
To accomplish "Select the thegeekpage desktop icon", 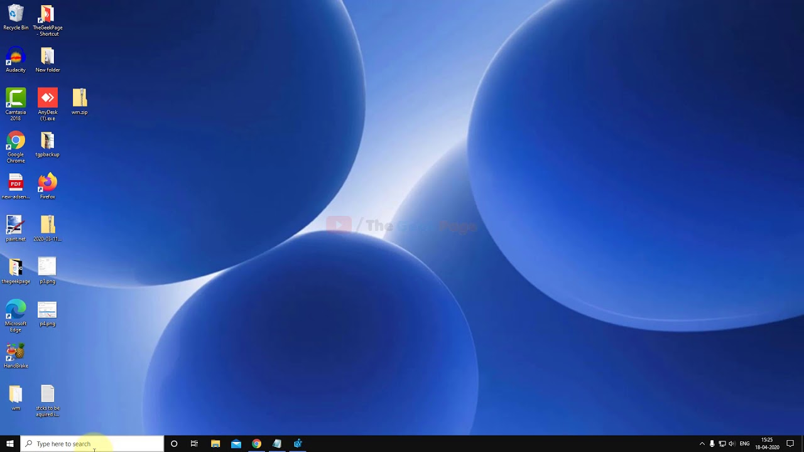I will tap(16, 271).
